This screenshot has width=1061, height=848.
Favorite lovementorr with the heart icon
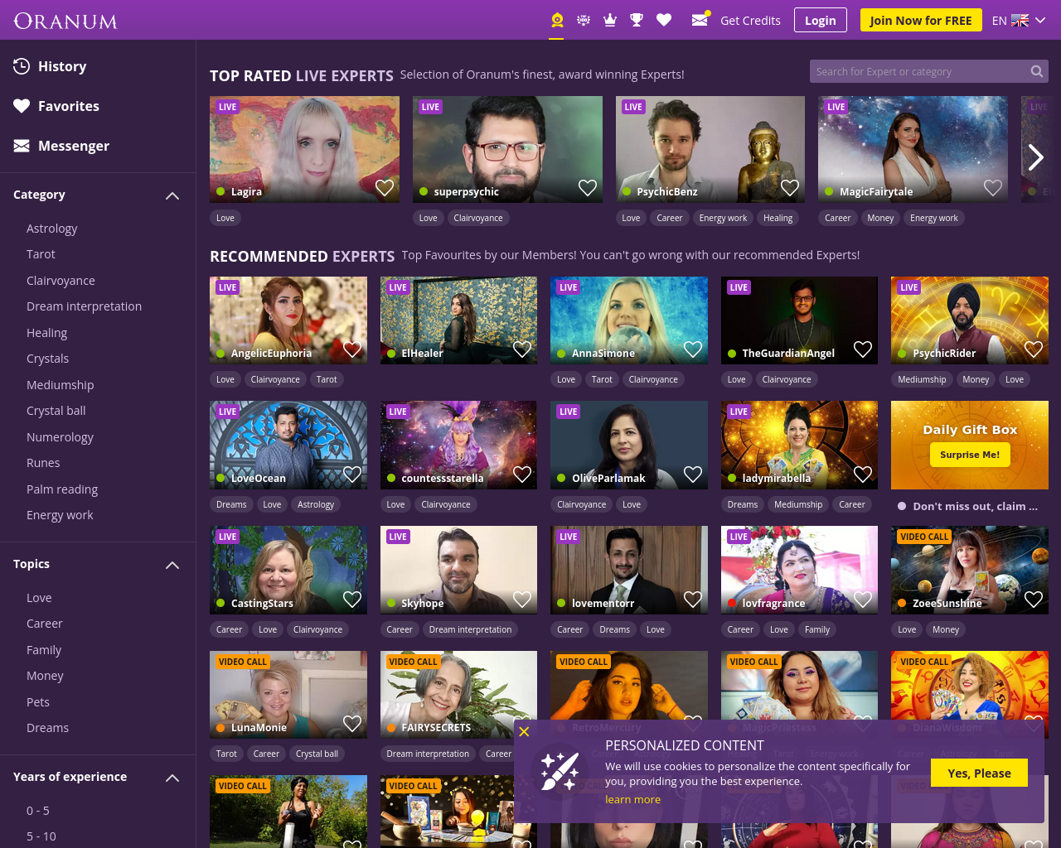pos(693,600)
